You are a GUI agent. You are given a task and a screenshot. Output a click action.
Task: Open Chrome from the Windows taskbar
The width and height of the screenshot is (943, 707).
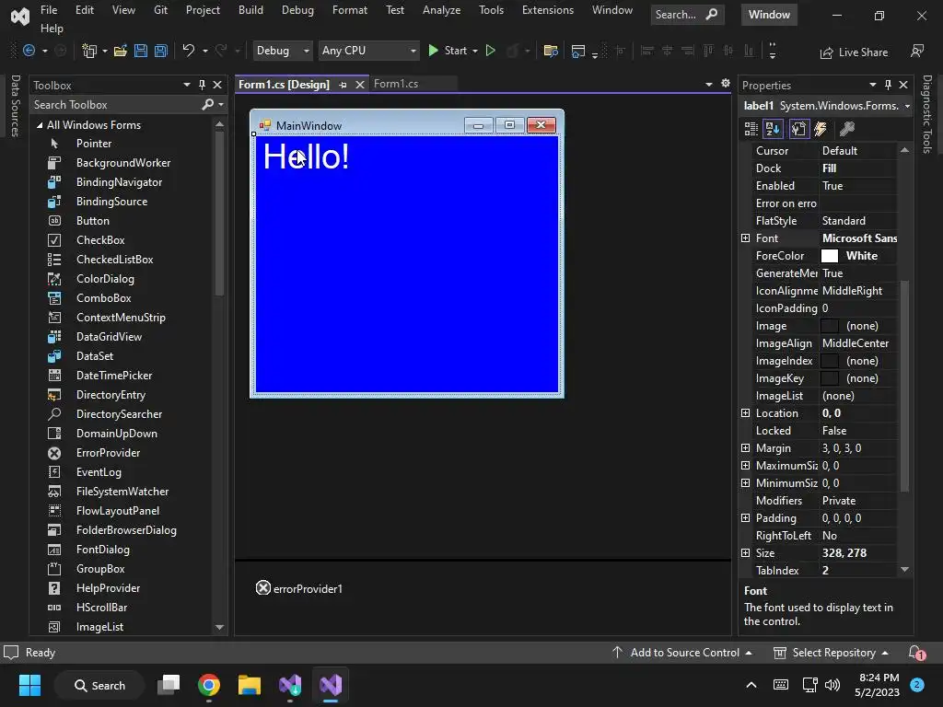[x=209, y=685]
